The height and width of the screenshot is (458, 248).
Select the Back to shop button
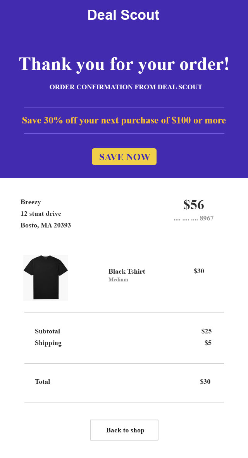pos(124,430)
